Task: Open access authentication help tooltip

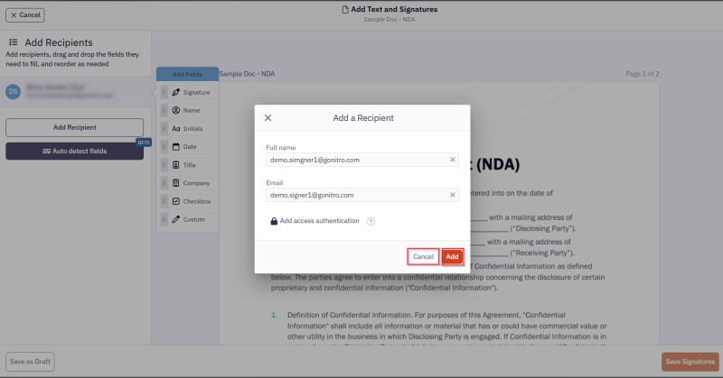Action: [x=371, y=221]
